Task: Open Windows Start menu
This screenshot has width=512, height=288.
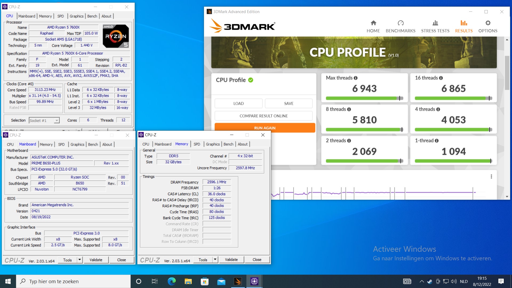Action: click(x=8, y=281)
